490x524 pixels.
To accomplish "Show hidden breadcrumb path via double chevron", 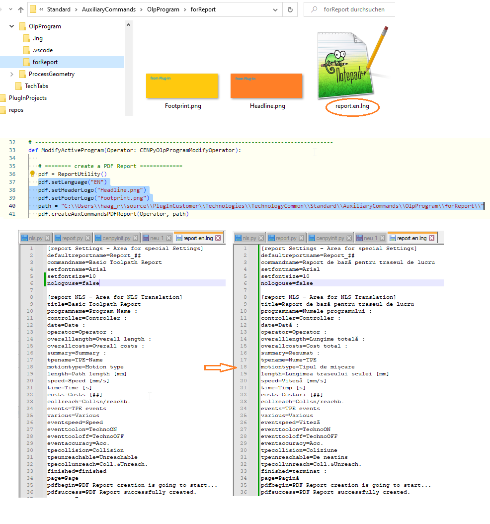I will 40,9.
